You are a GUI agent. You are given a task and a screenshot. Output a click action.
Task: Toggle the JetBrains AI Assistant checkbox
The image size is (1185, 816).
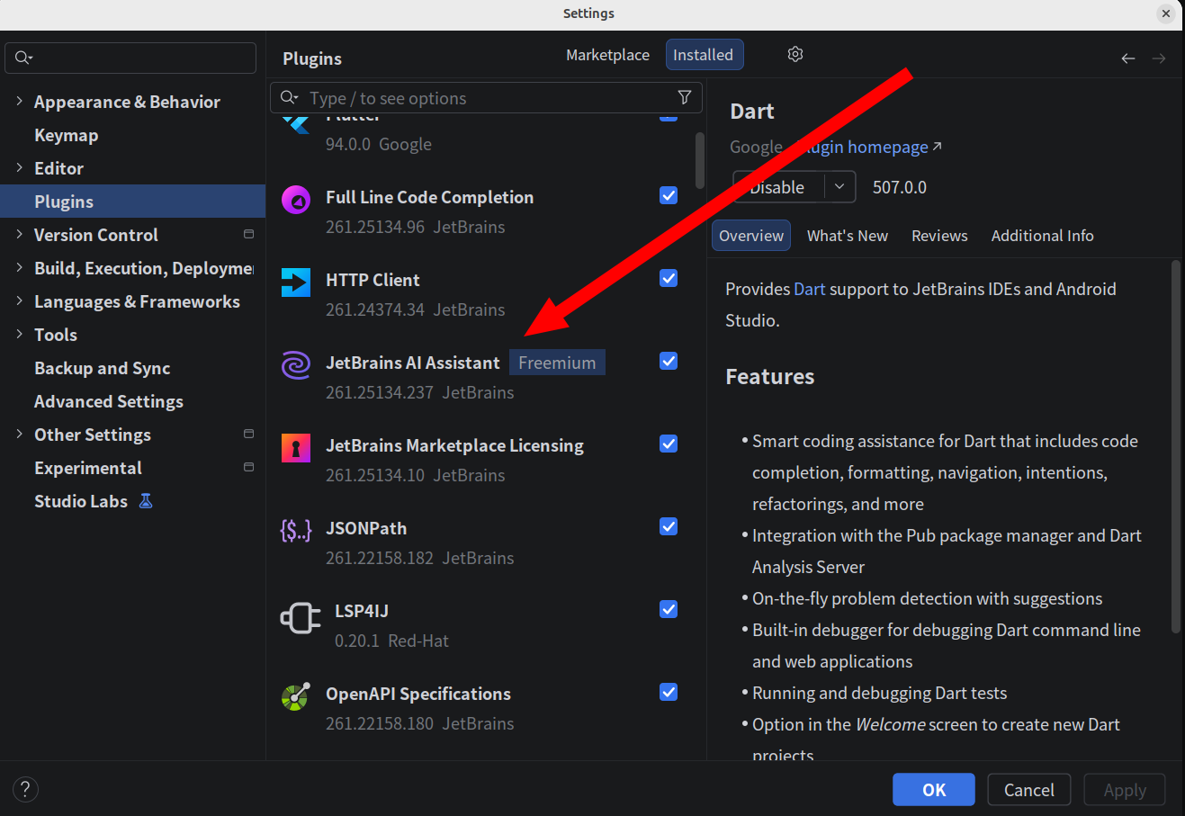669,361
